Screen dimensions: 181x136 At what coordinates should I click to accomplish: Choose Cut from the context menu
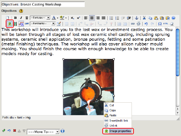118,105
